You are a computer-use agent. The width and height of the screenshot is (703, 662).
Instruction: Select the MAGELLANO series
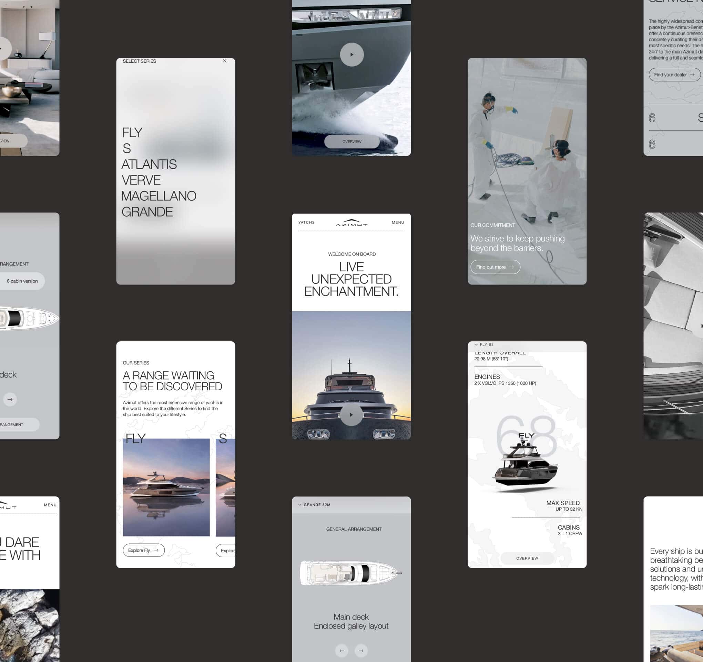click(159, 196)
